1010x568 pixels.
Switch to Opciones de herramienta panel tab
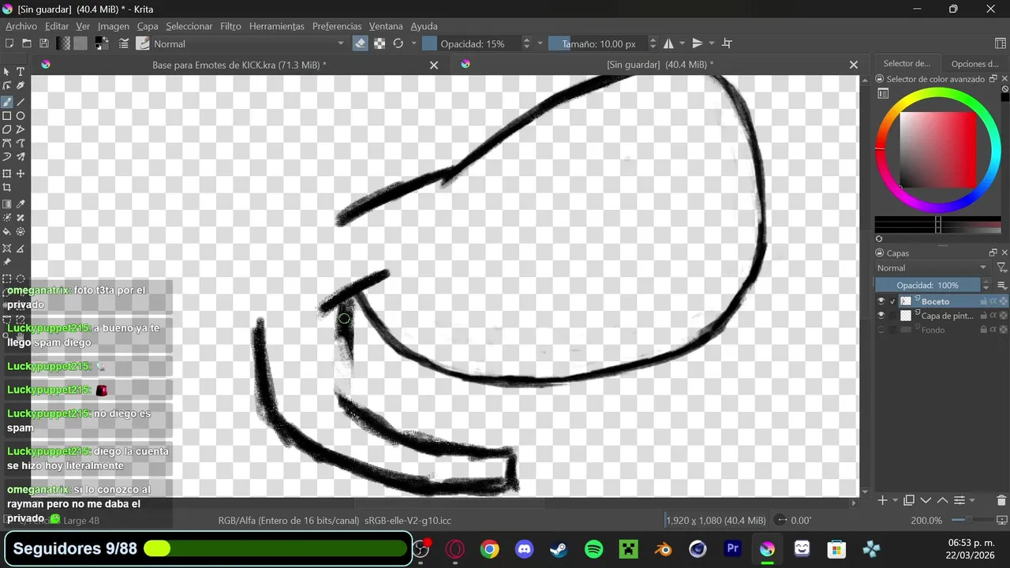tap(974, 64)
